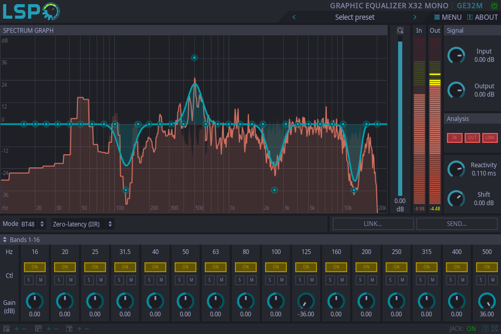Open the BT48 mode dropdown
Screen dimensions: 501x334
(33, 224)
